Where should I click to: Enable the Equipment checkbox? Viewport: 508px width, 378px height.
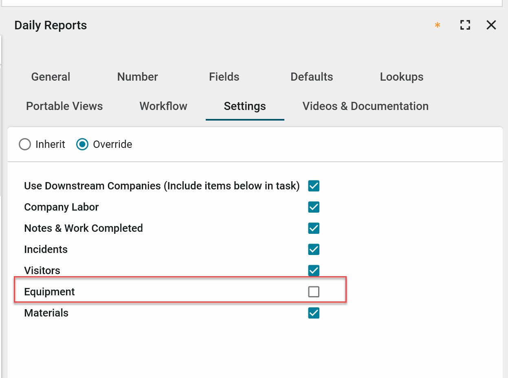click(x=314, y=292)
